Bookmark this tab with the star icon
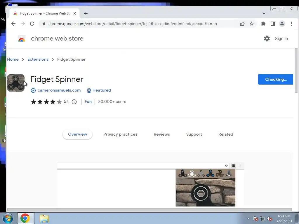Screen dimensions: 299x224 (x=252, y=24)
